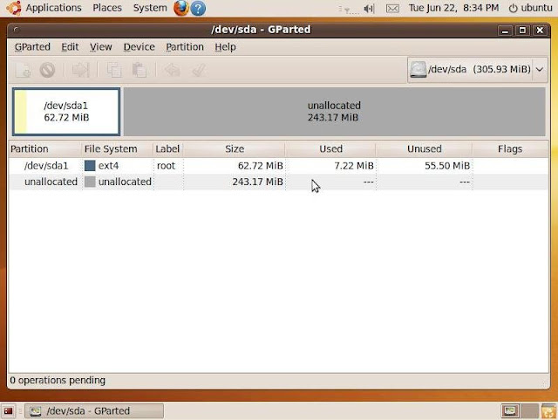Viewport: 558px width, 420px height.
Task: Select the unallocated row in partition list
Action: pyautogui.click(x=278, y=182)
